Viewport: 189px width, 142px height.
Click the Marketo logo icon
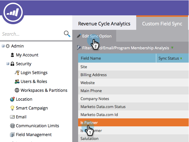[x=13, y=12]
